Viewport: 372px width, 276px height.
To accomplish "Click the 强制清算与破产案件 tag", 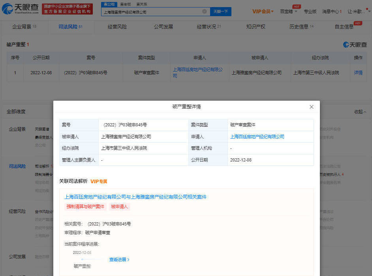I will pyautogui.click(x=85, y=207).
